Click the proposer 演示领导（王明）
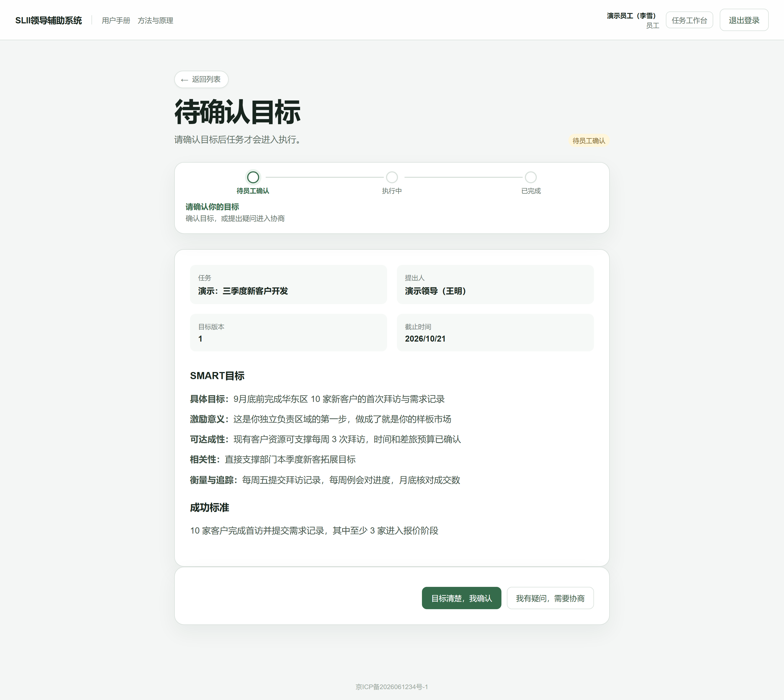This screenshot has width=784, height=700. click(436, 291)
